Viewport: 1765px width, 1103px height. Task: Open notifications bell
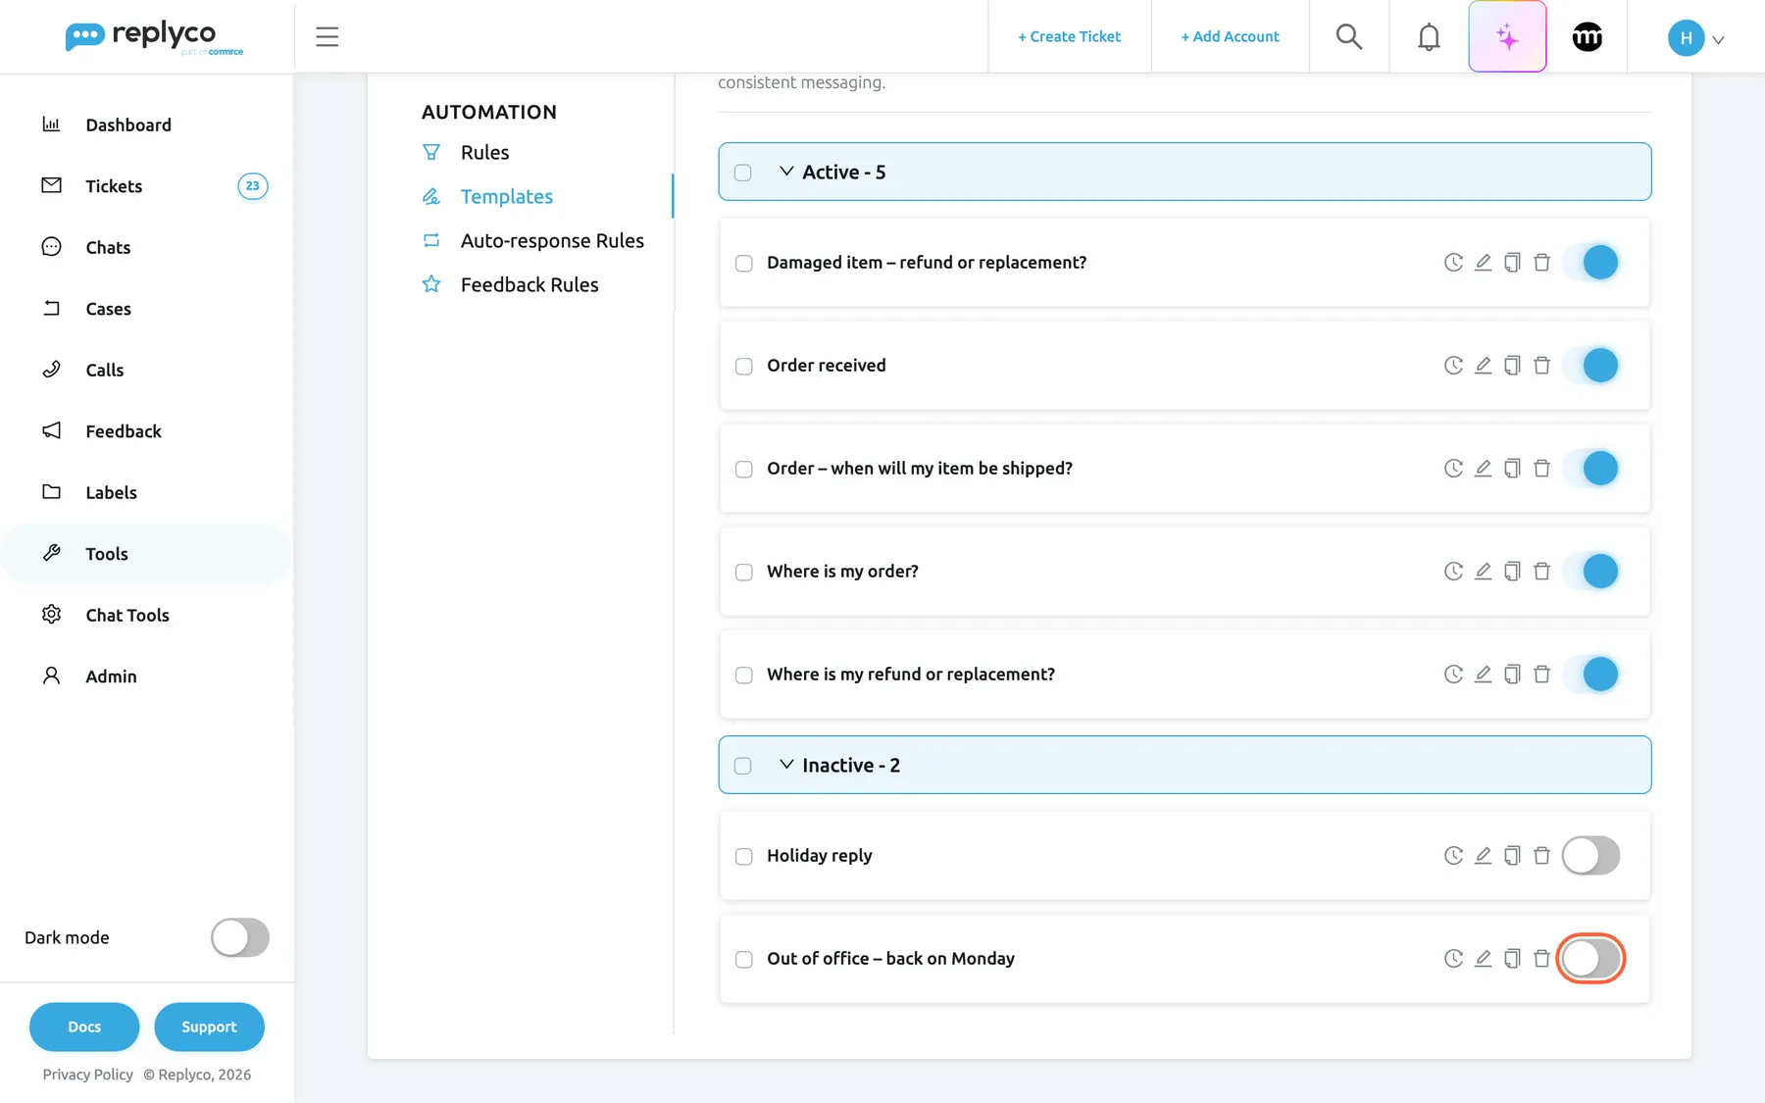[1429, 36]
